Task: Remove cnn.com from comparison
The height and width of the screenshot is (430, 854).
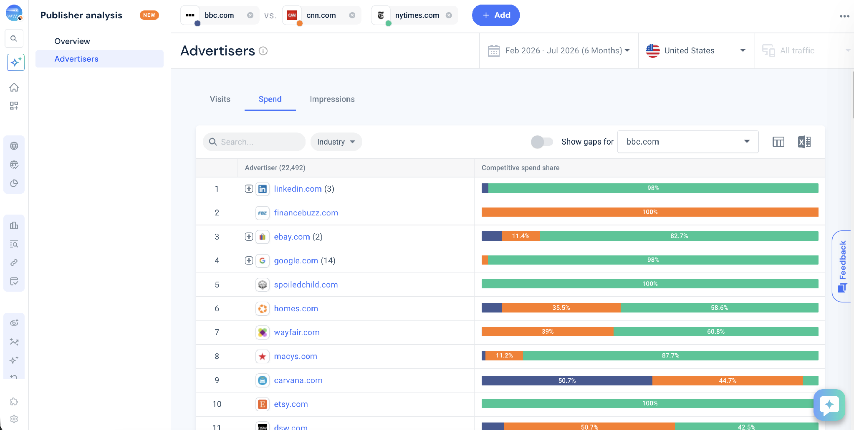Action: 352,15
